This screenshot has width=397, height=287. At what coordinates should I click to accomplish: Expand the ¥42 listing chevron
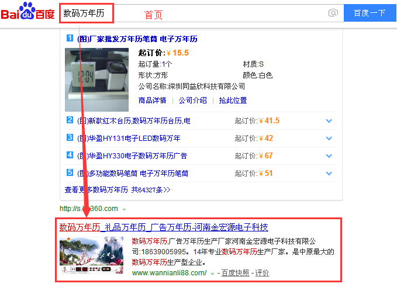[329, 138]
